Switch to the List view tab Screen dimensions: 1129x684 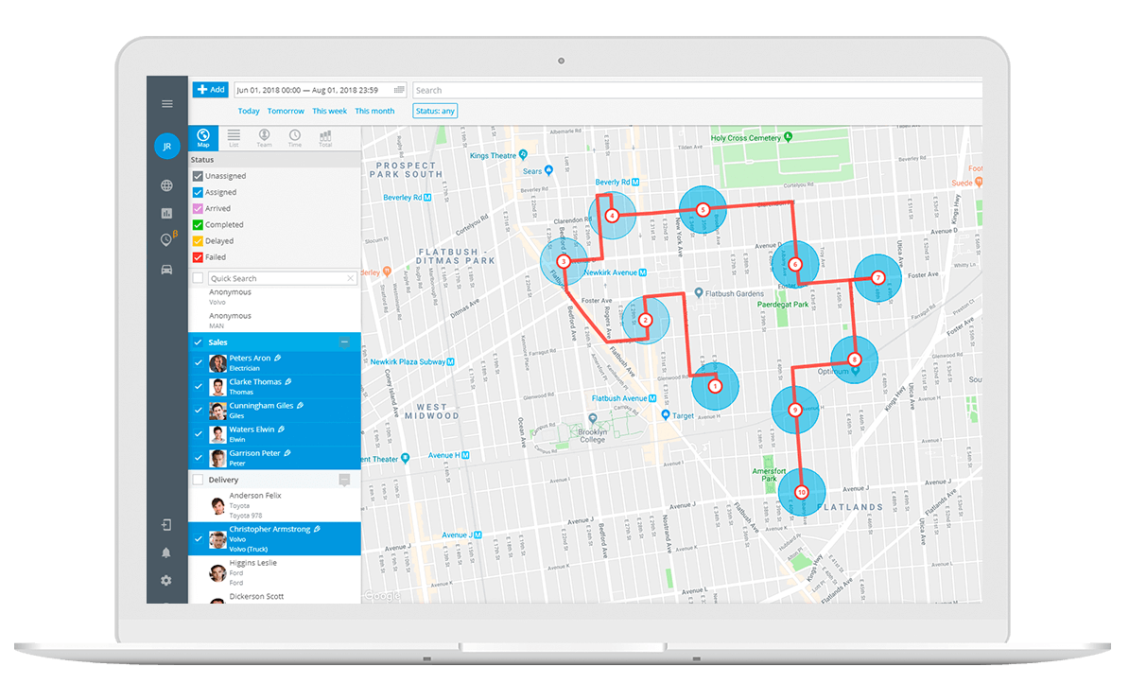tap(234, 138)
